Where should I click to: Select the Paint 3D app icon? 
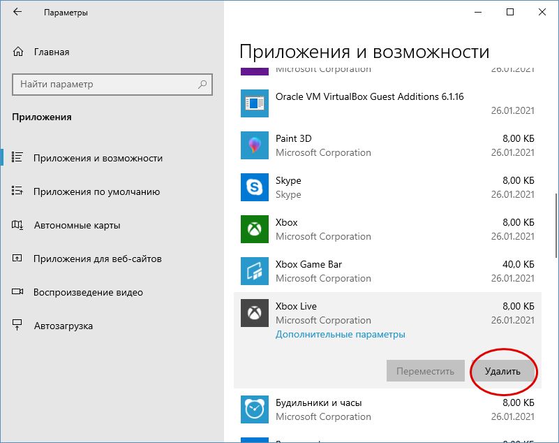[x=254, y=145]
